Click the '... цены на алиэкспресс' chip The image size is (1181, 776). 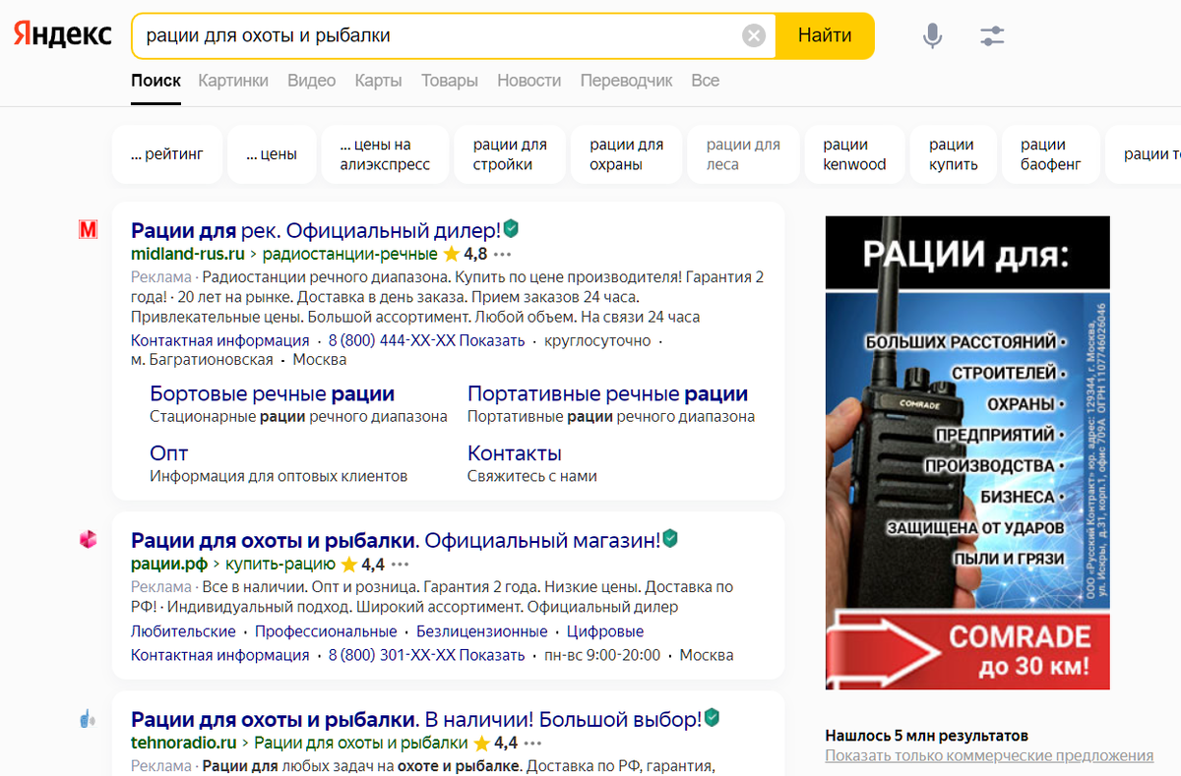(x=385, y=154)
